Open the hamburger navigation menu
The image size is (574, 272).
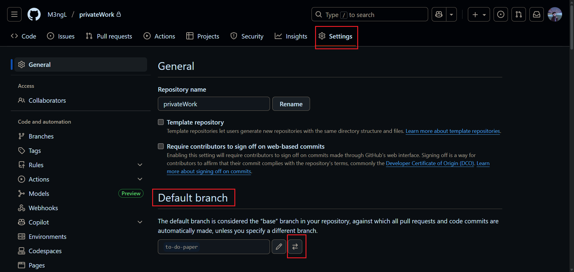(x=14, y=14)
